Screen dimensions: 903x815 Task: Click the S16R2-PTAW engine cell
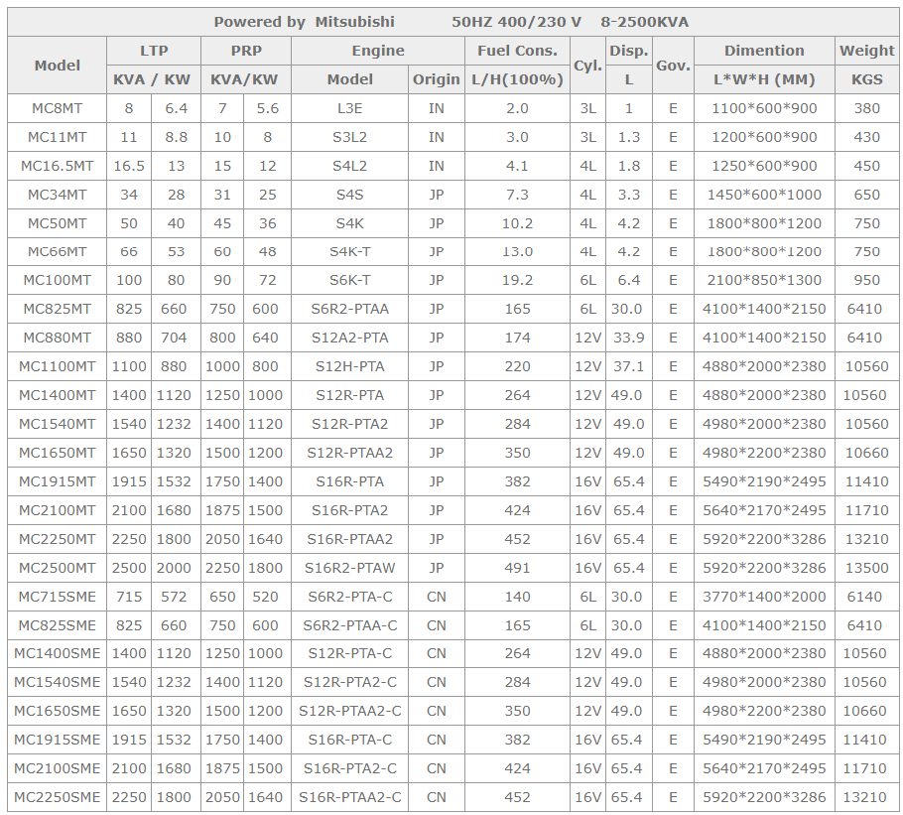click(350, 569)
